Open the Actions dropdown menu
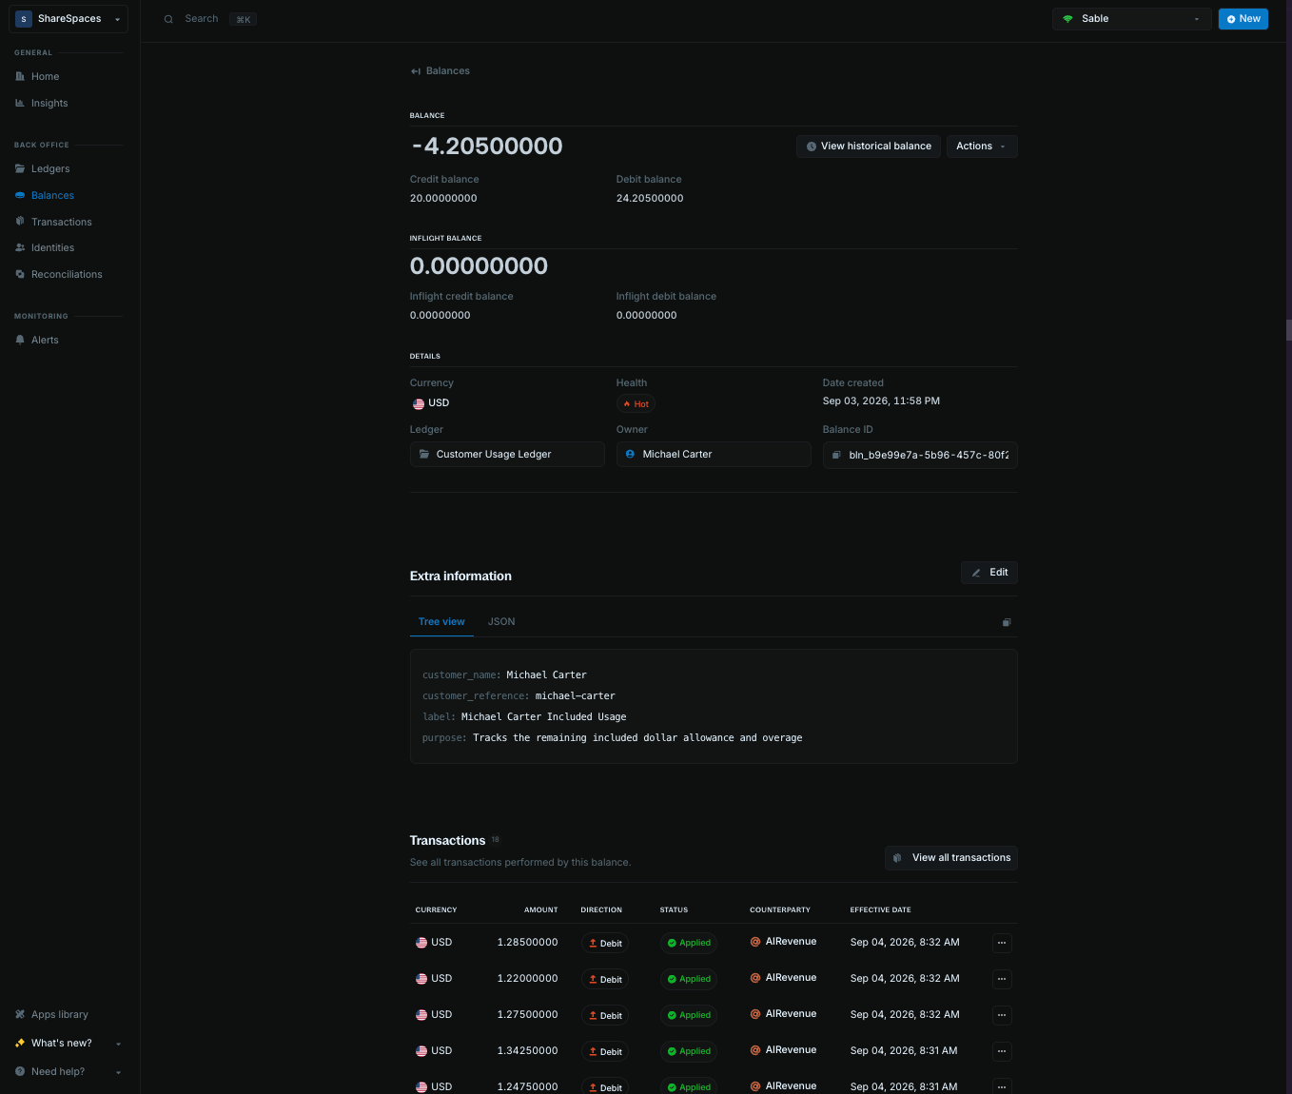1292x1094 pixels. 982,147
